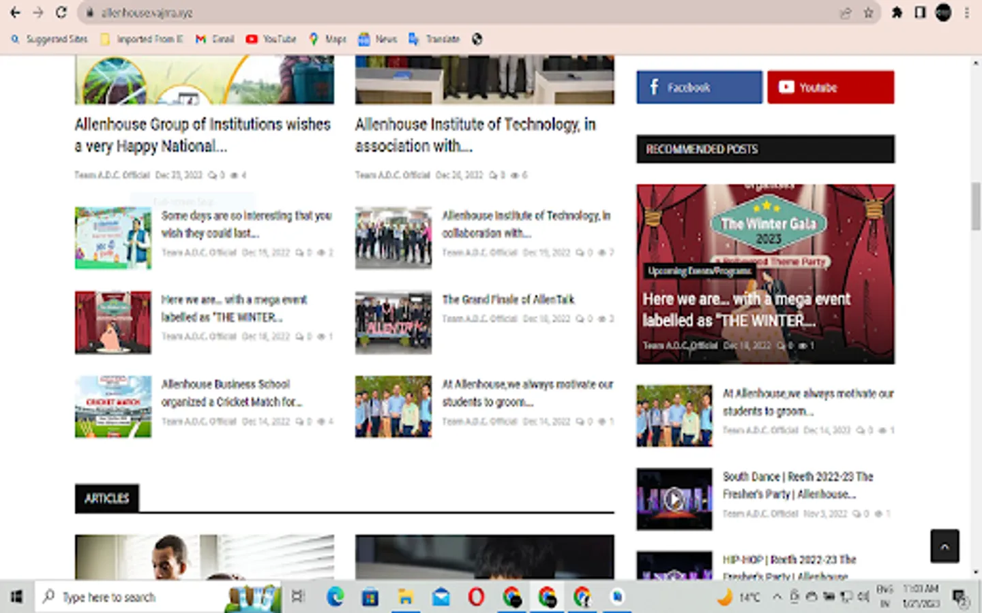Click the comment icon on South Dance post
Screen dimensions: 982x613
tap(857, 514)
